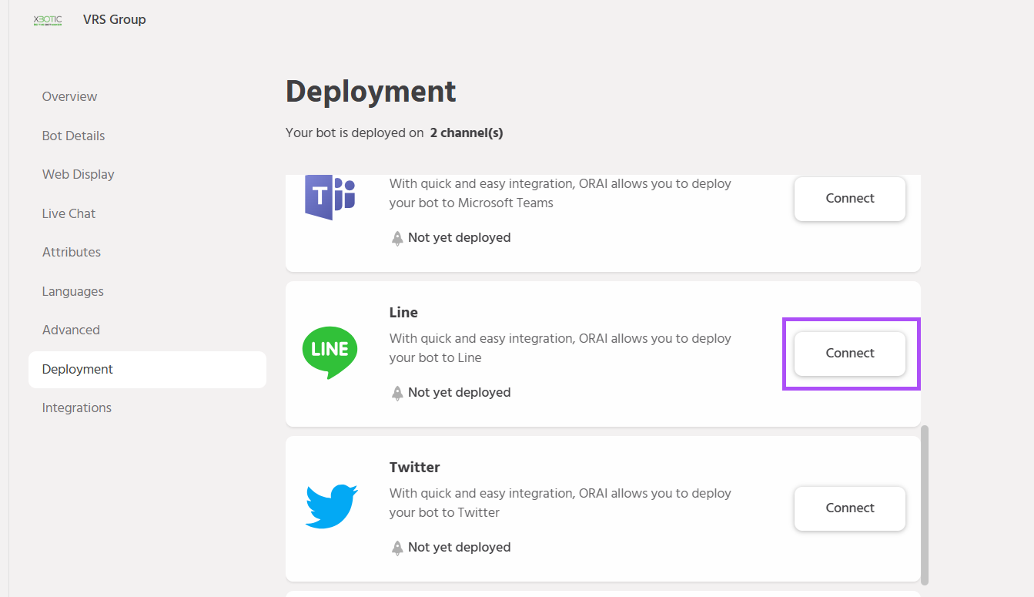Open the Overview section

(x=69, y=96)
